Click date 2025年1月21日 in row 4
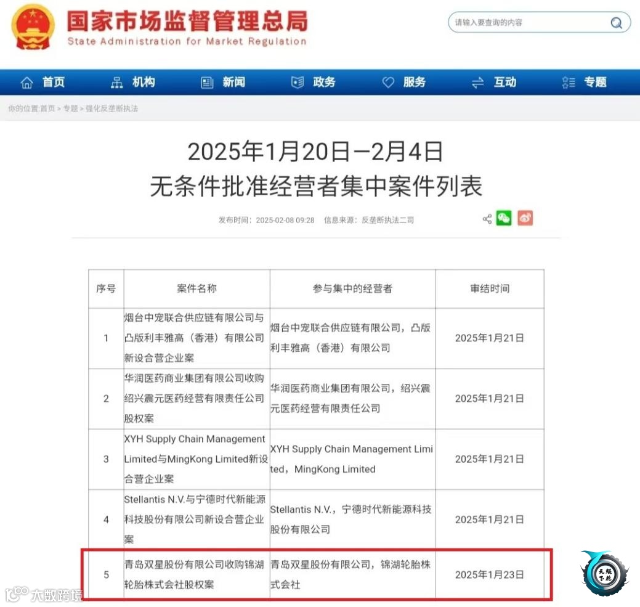Screen dimensions: 640x607 489,519
